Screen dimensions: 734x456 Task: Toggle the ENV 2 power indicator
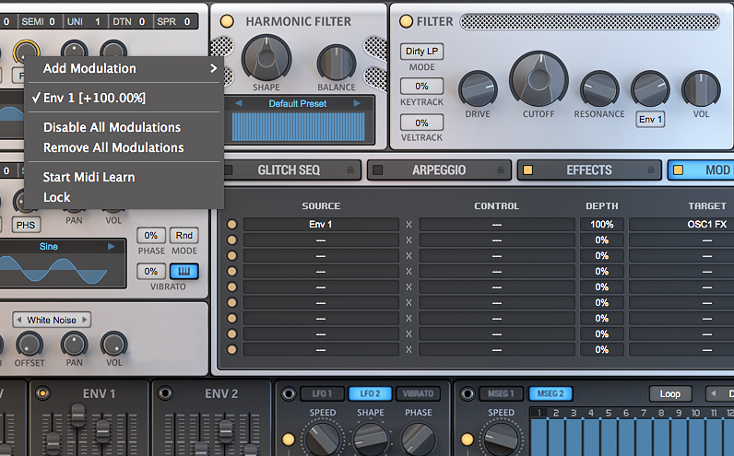[x=165, y=393]
